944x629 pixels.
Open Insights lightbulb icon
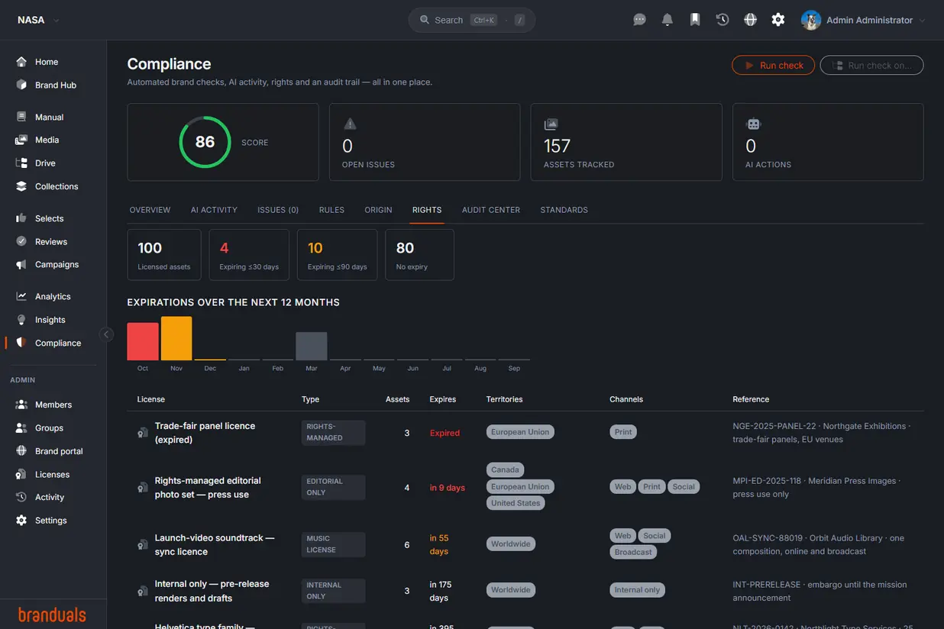click(21, 320)
